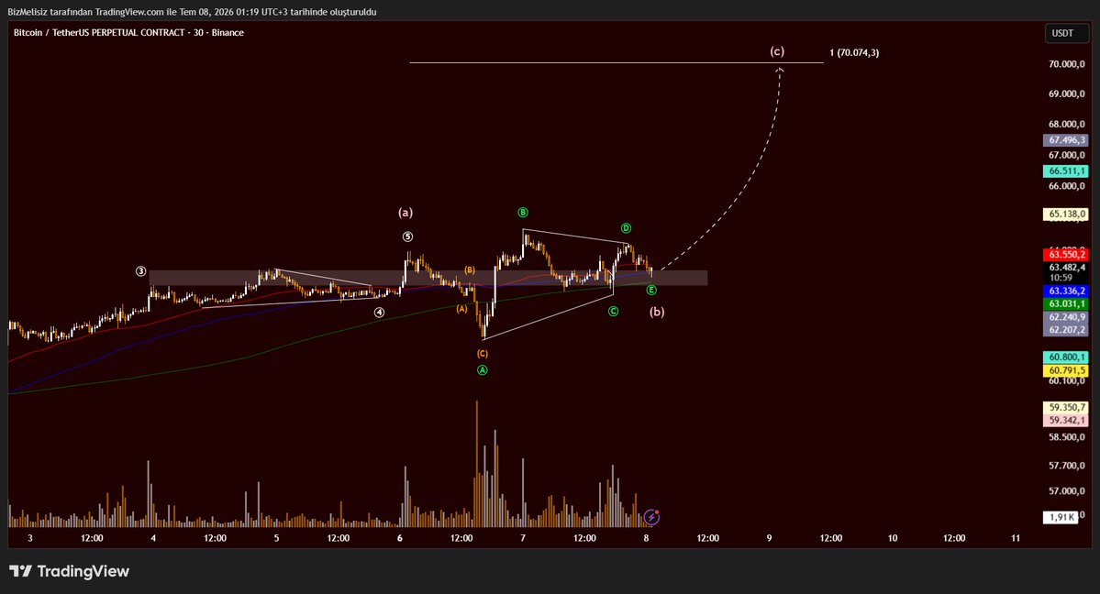Select the green circled E label

tap(651, 290)
